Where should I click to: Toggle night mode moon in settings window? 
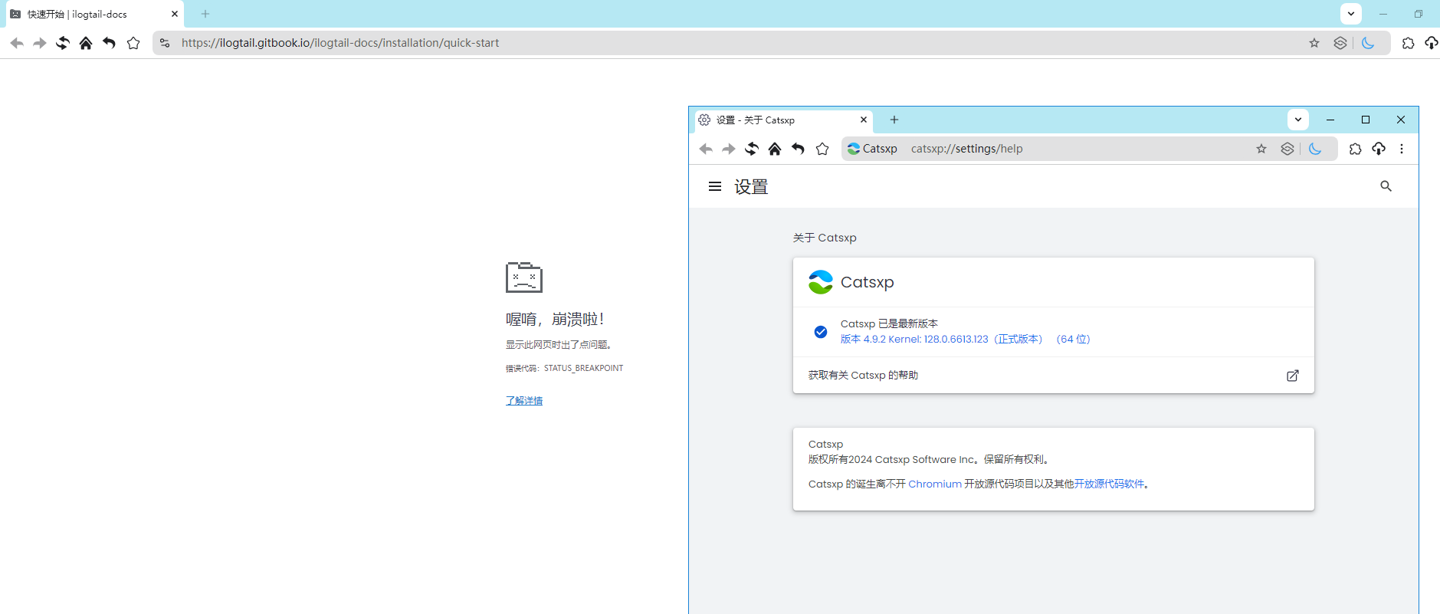[x=1315, y=149]
